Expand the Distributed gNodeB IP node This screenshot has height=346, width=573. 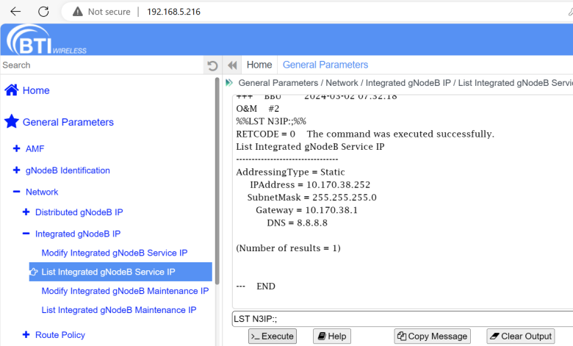(26, 212)
